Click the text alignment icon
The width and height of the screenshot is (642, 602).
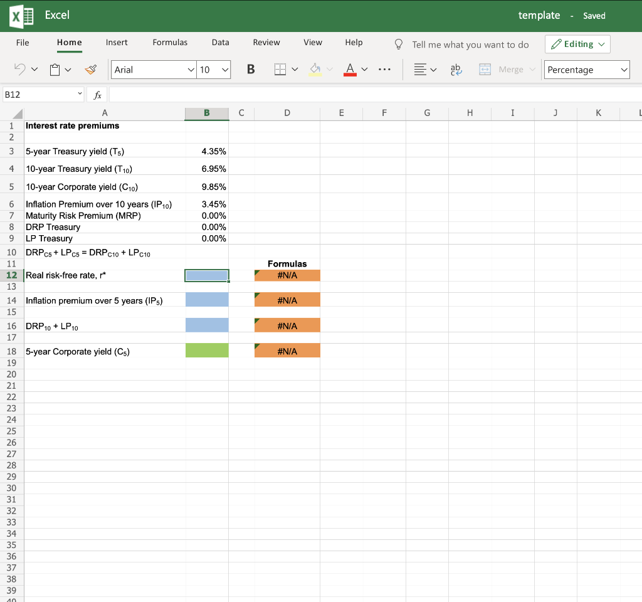[x=420, y=69]
